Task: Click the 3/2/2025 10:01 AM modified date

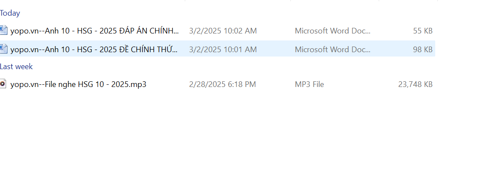Action: 223,49
